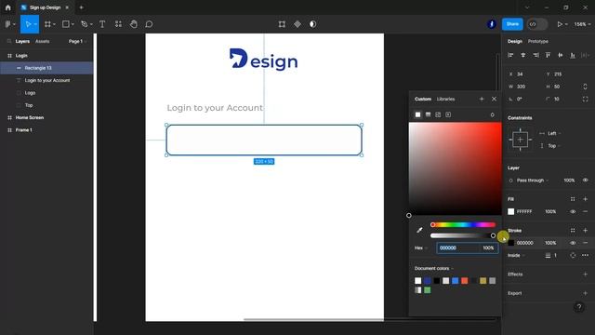Viewport: 595px width, 335px height.
Task: Click the hue slider bar
Action: pyautogui.click(x=463, y=225)
